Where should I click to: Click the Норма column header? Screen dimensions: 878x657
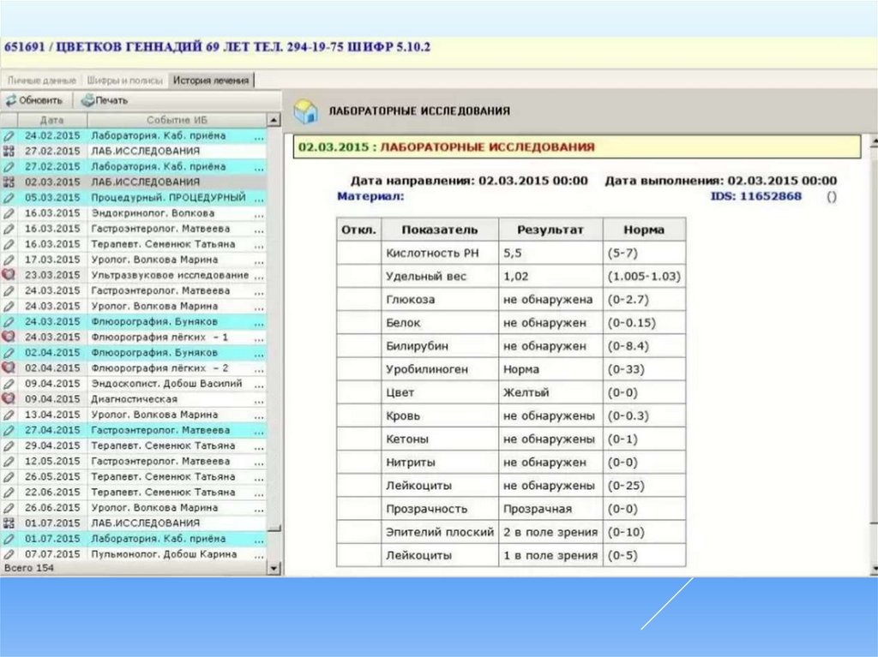pyautogui.click(x=644, y=230)
